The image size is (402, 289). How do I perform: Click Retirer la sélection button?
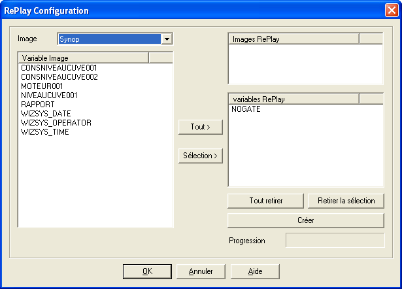pyautogui.click(x=346, y=201)
